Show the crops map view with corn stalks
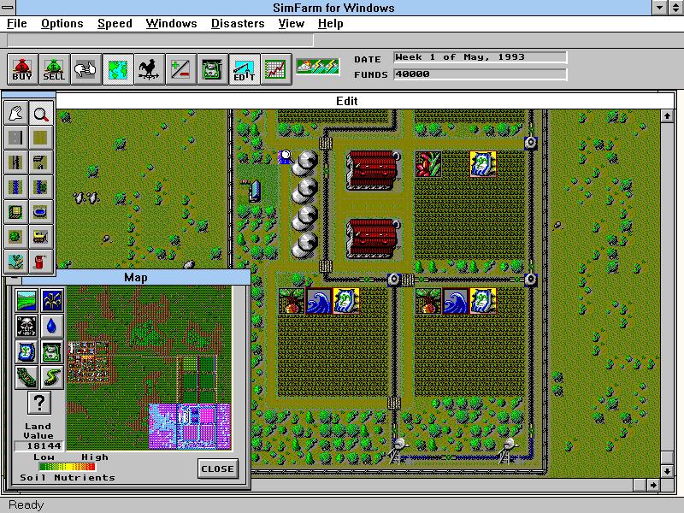Viewport: 684px width, 513px height. pos(52,301)
